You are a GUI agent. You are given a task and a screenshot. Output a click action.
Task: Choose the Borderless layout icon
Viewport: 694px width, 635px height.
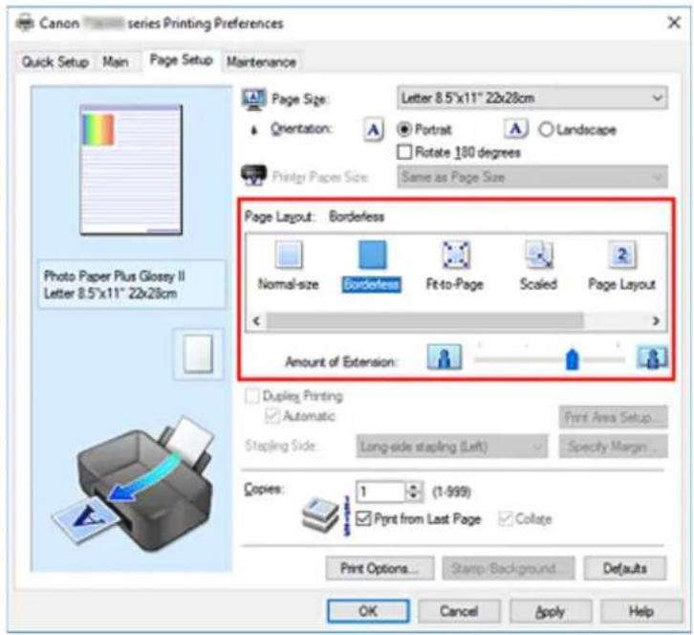point(372,254)
